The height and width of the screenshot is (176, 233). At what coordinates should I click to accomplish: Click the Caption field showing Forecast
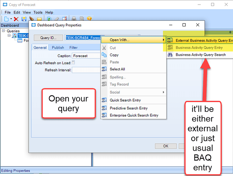86,56
